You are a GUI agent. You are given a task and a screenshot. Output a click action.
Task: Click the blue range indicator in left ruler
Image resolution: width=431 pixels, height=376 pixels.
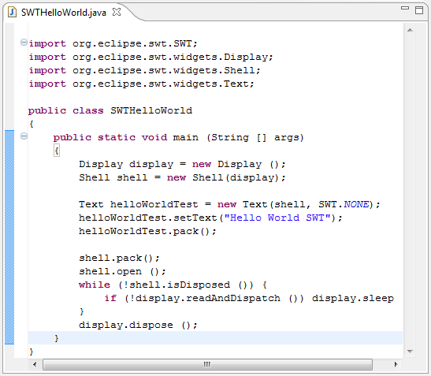[x=9, y=237]
